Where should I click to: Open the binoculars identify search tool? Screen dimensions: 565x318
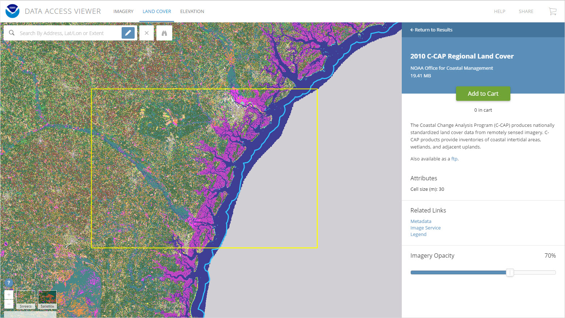(x=164, y=33)
